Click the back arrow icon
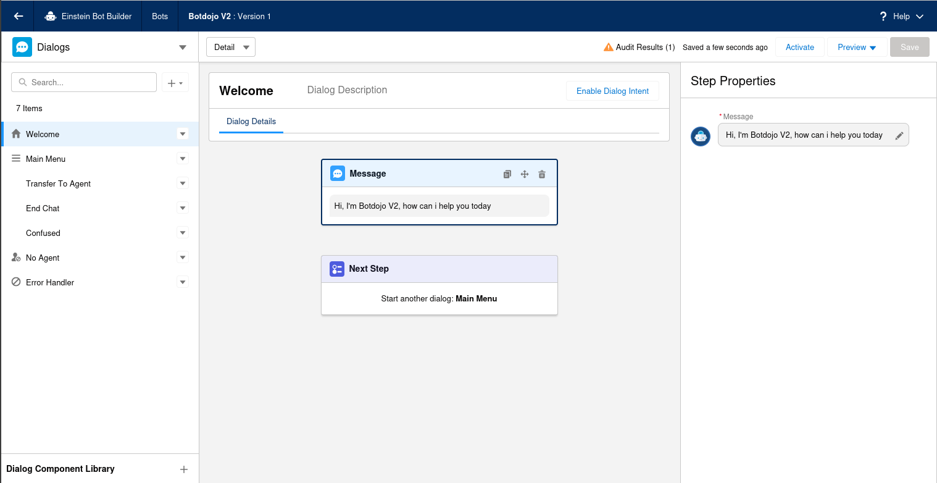This screenshot has width=937, height=483. coord(18,16)
